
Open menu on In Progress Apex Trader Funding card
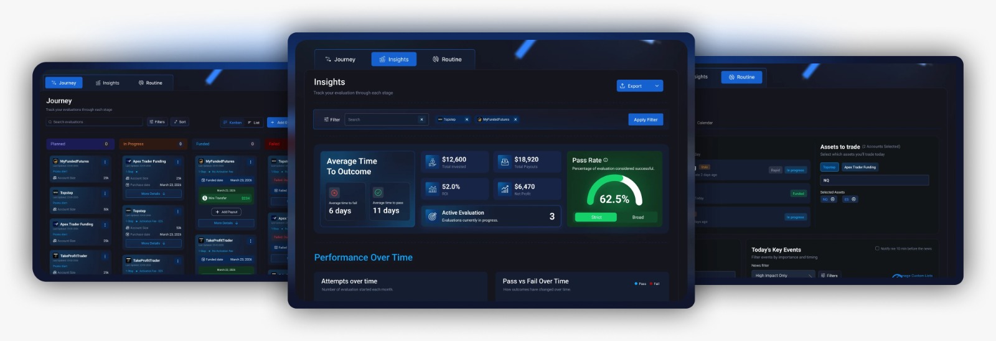[177, 162]
